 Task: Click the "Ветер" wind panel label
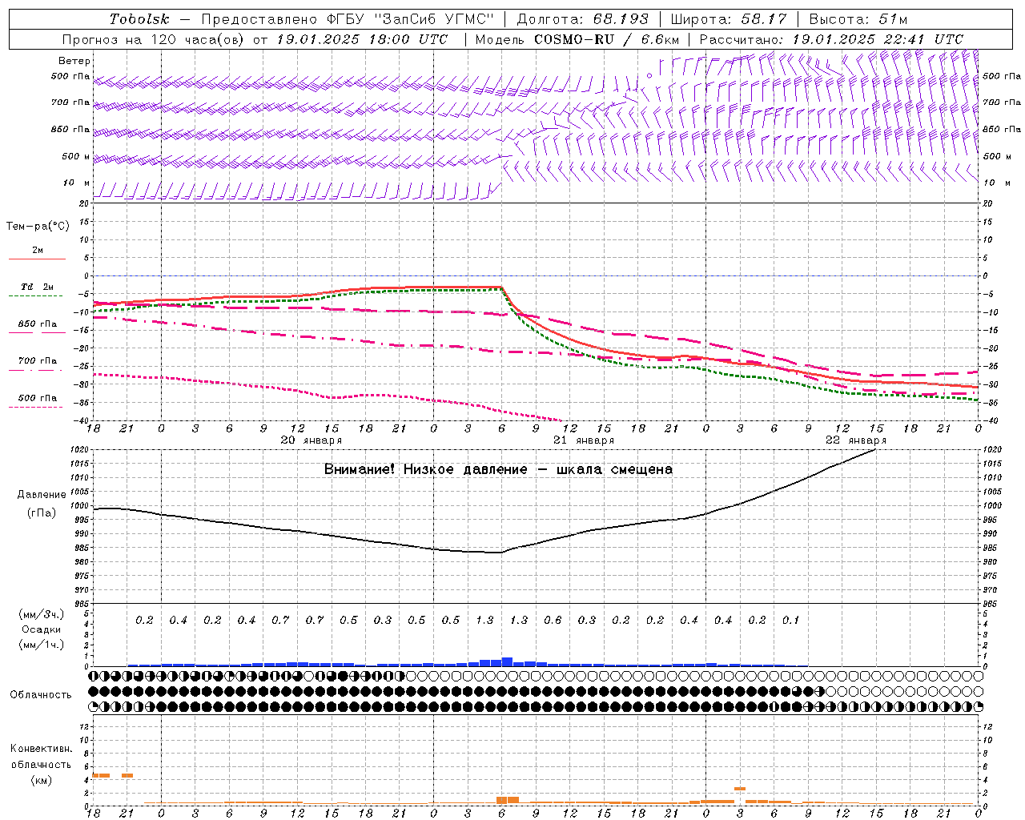pyautogui.click(x=74, y=61)
